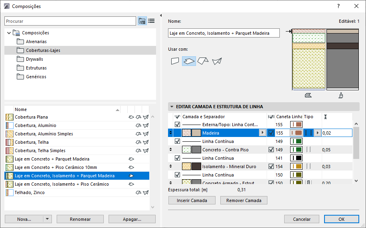
Task: Select Laje em Concreto + Parquet Madeira
Action: pyautogui.click(x=77, y=159)
